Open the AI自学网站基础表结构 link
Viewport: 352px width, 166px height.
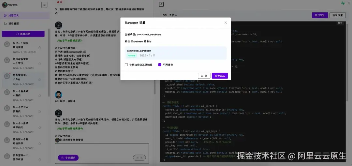[x=70, y=128]
